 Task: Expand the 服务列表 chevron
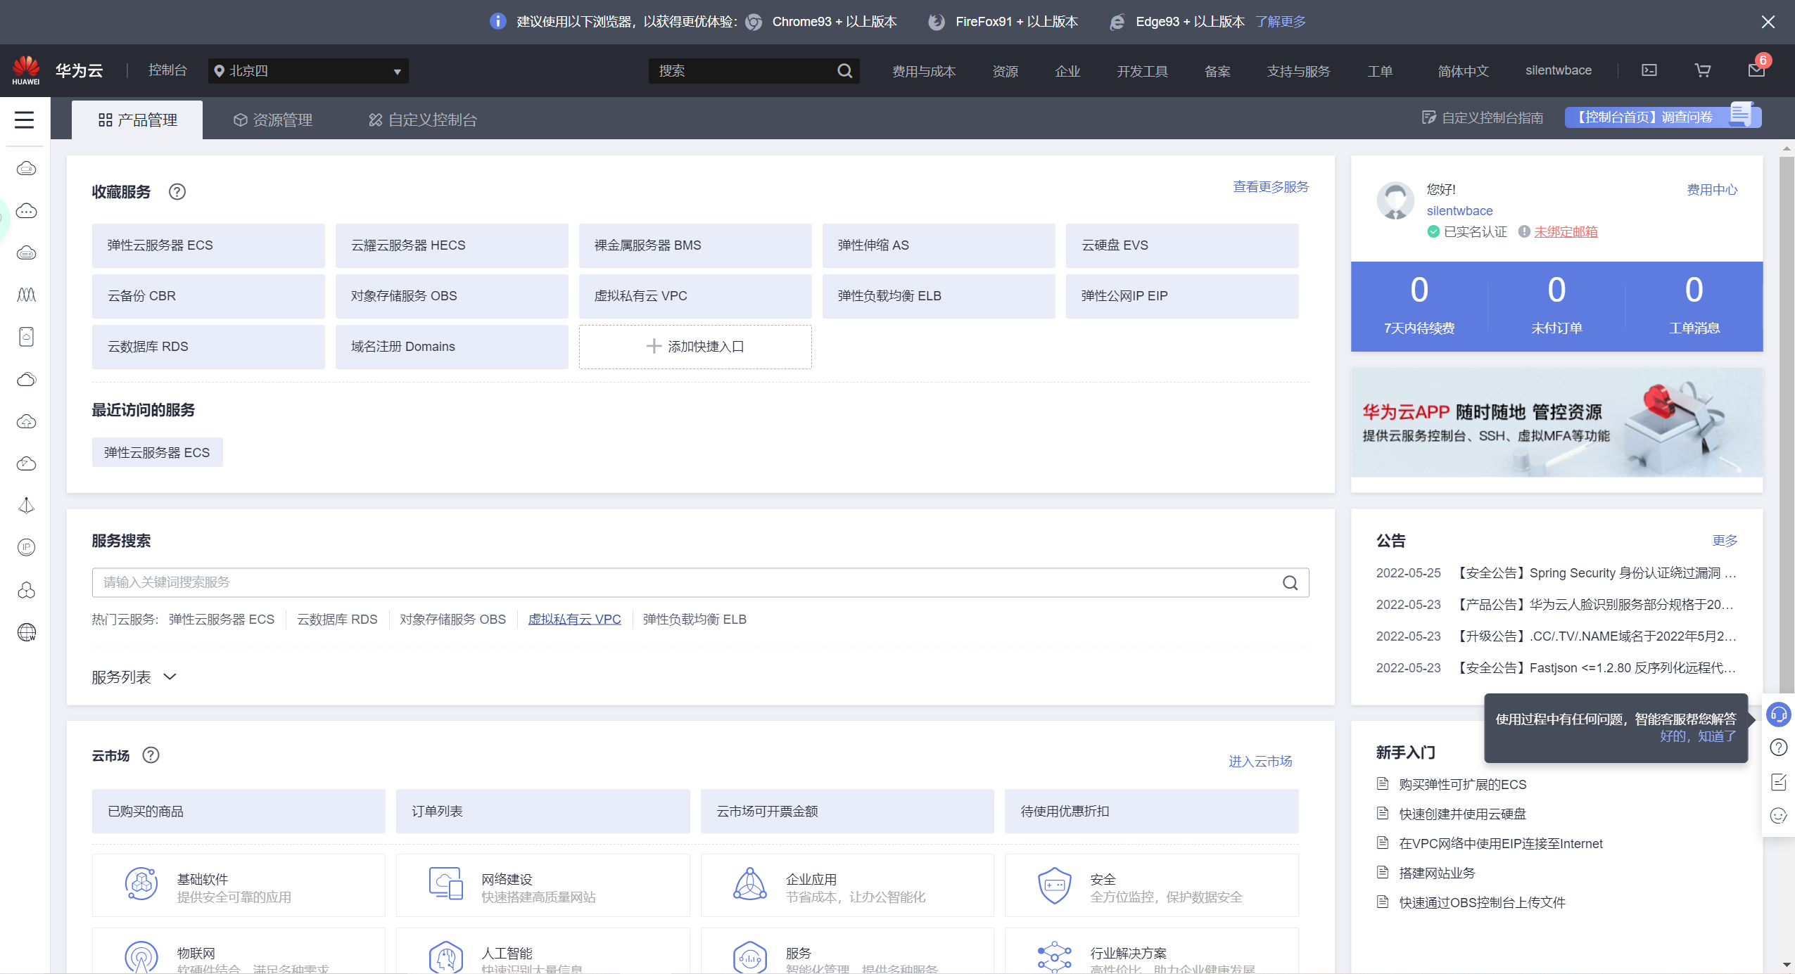[x=170, y=677]
